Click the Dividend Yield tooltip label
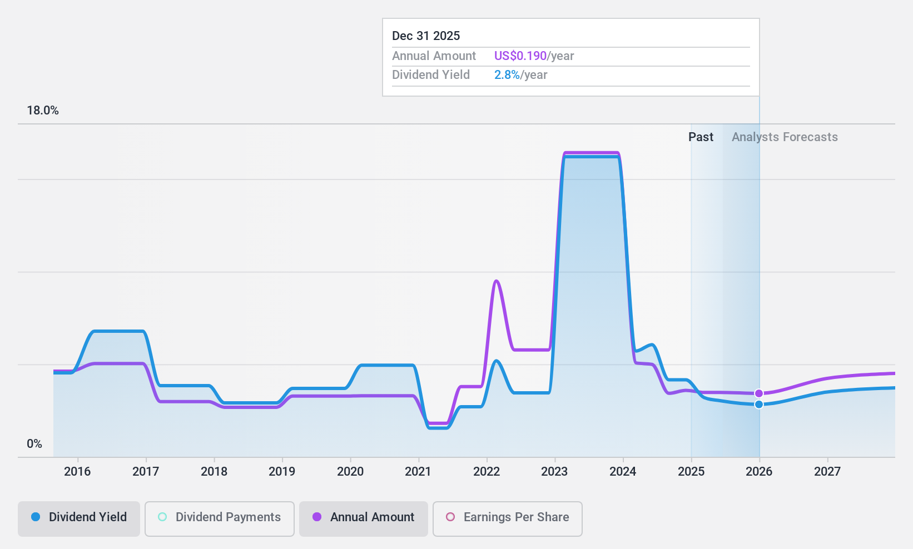Viewport: 913px width, 549px height. click(431, 75)
